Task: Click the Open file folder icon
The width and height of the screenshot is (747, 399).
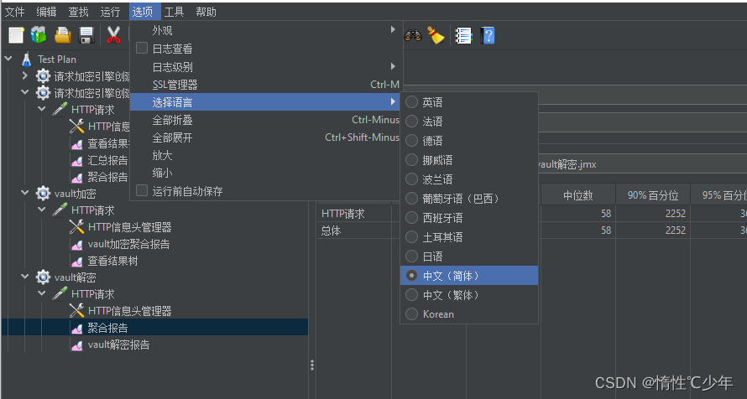Action: coord(62,35)
